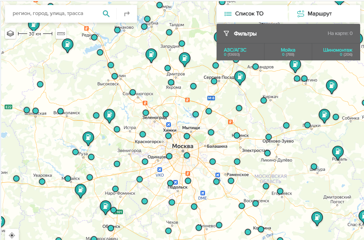The width and height of the screenshot is (364, 240).
Task: Open route directions arrow icon
Action: click(127, 14)
